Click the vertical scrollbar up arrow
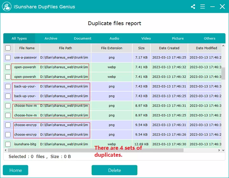The width and height of the screenshot is (229, 178). [x=223, y=46]
